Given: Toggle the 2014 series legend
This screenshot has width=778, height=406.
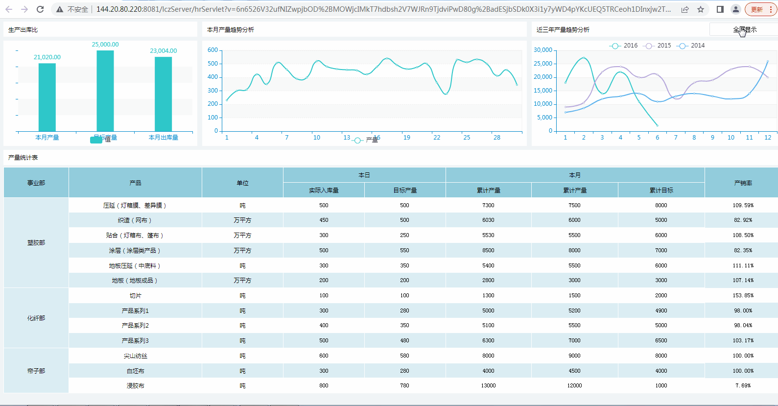Looking at the screenshot, I should pos(691,46).
